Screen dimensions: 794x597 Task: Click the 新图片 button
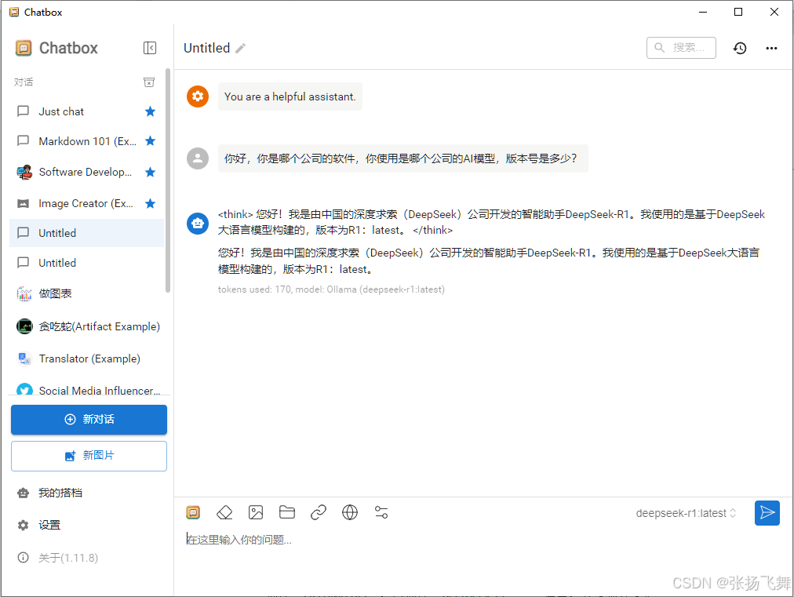point(89,456)
